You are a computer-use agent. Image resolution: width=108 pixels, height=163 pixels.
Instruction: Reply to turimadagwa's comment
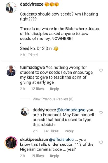point(54,89)
